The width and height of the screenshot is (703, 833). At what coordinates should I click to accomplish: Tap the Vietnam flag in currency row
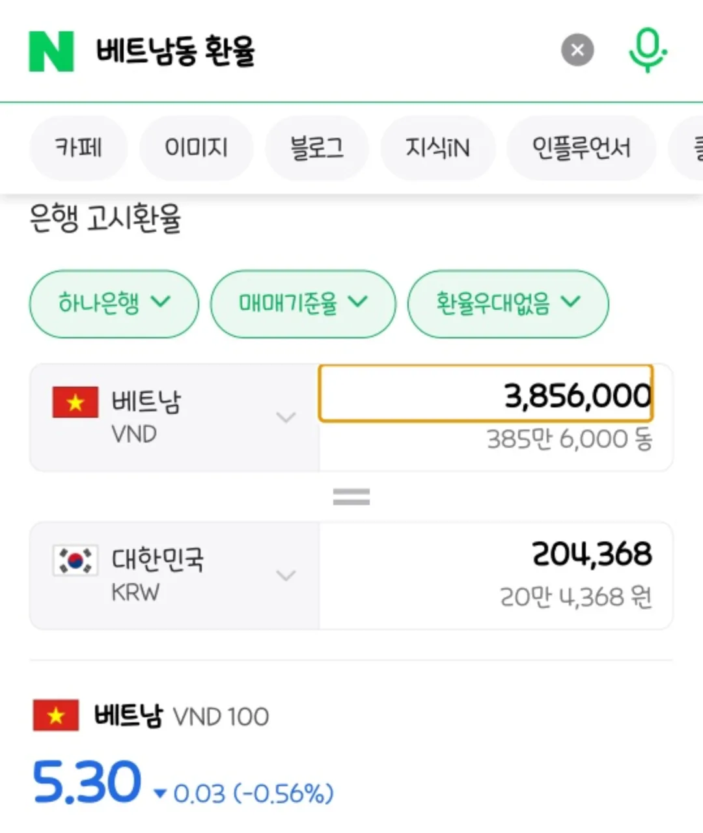[76, 402]
